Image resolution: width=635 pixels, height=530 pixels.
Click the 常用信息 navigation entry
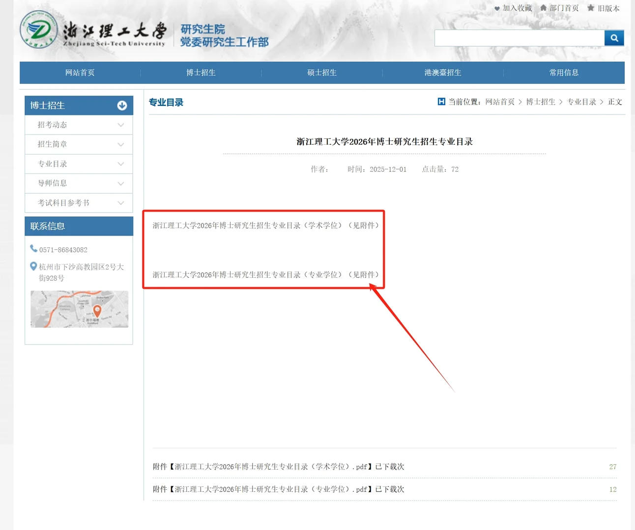click(564, 72)
